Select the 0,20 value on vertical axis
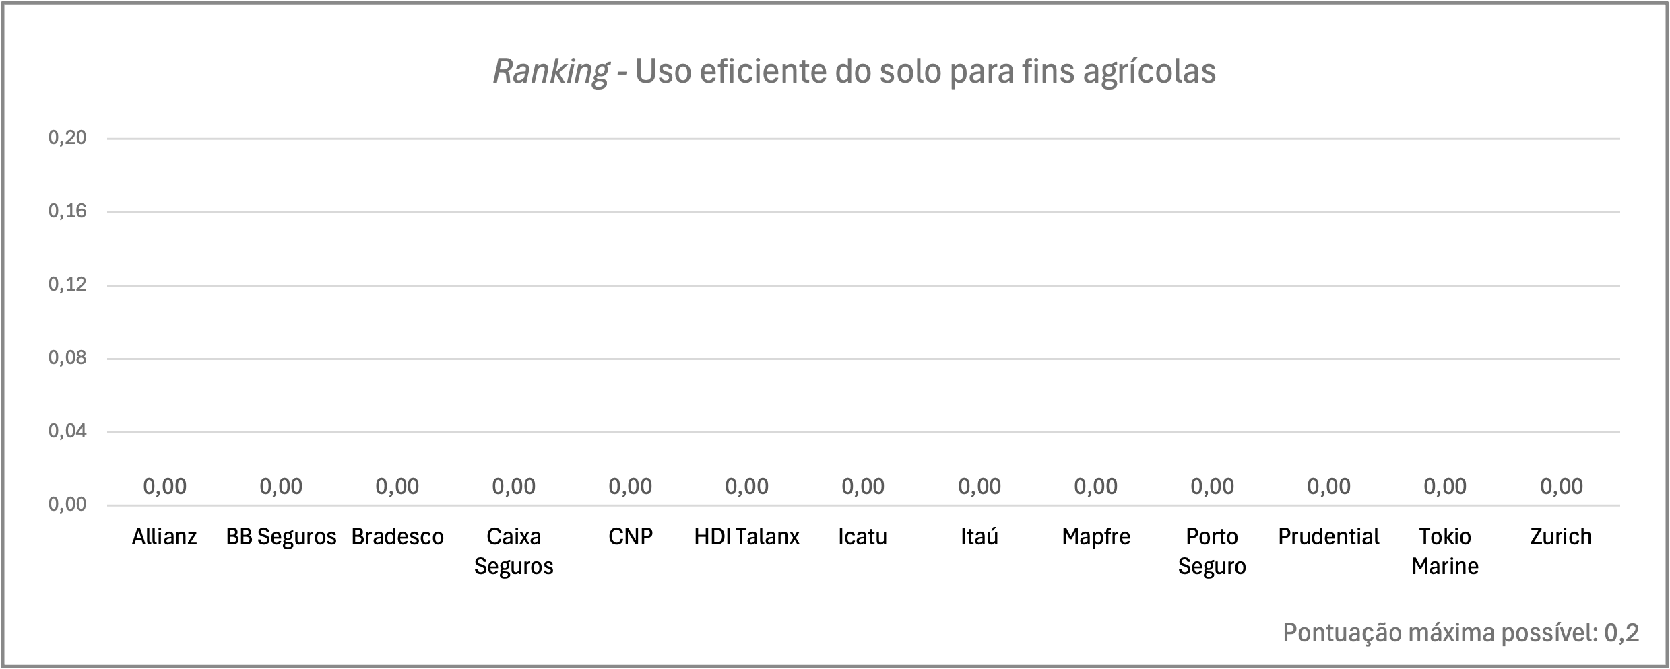 pyautogui.click(x=67, y=138)
